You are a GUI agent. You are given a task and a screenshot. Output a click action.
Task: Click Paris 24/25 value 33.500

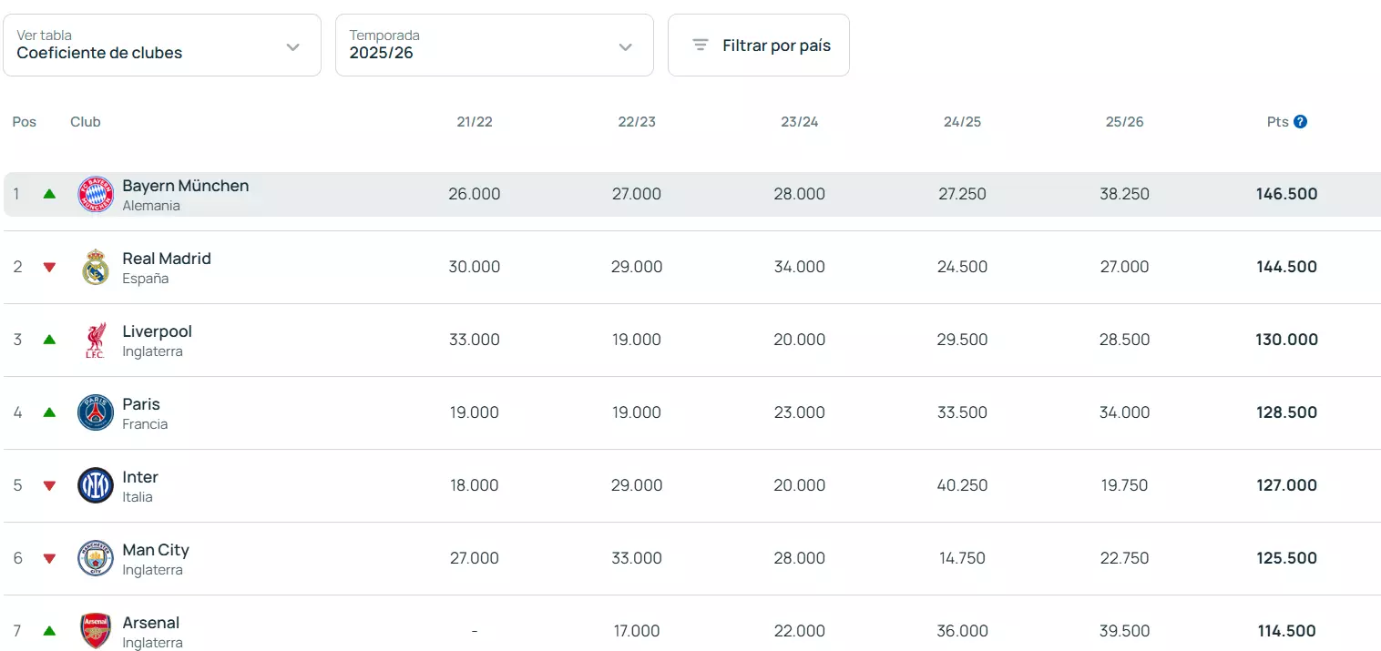coord(963,412)
